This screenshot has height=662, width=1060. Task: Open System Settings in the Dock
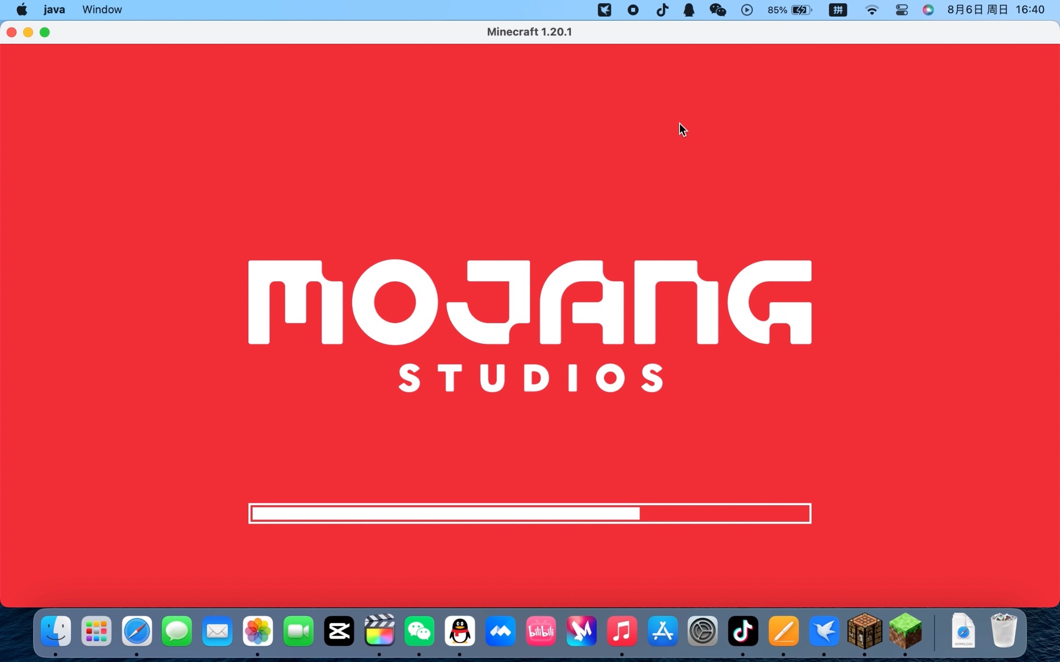click(703, 631)
